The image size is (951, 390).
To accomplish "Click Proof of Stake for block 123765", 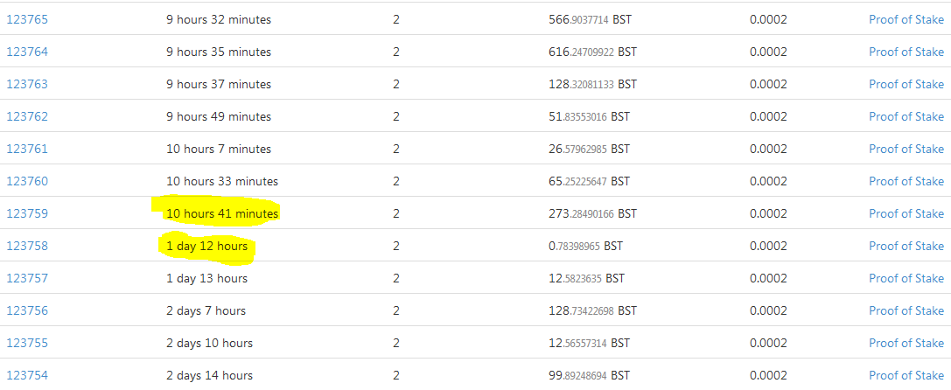I will pos(906,19).
